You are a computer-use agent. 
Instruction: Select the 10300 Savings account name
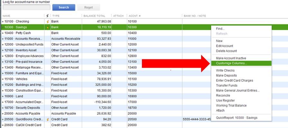click(x=16, y=27)
